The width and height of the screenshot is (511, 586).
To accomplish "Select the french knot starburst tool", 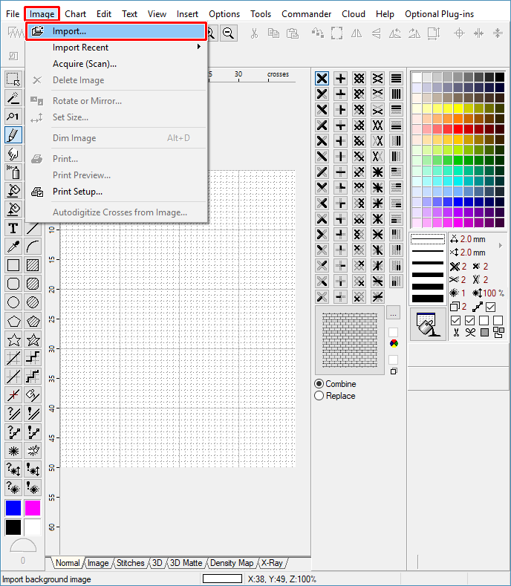I will [x=13, y=451].
